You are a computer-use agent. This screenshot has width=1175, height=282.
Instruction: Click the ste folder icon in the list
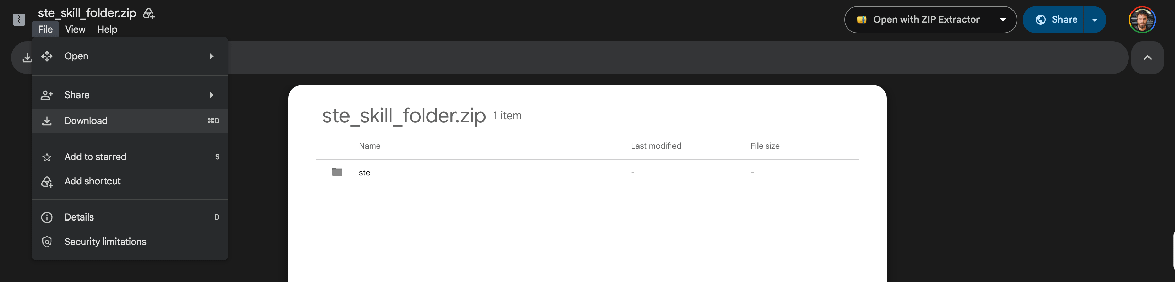click(337, 172)
